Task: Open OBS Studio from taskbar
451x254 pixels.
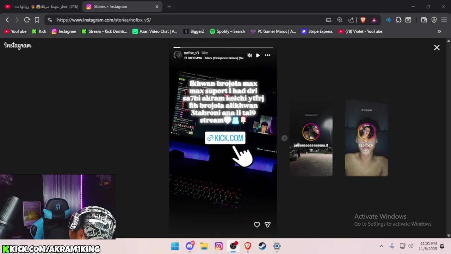Action: tap(233, 246)
